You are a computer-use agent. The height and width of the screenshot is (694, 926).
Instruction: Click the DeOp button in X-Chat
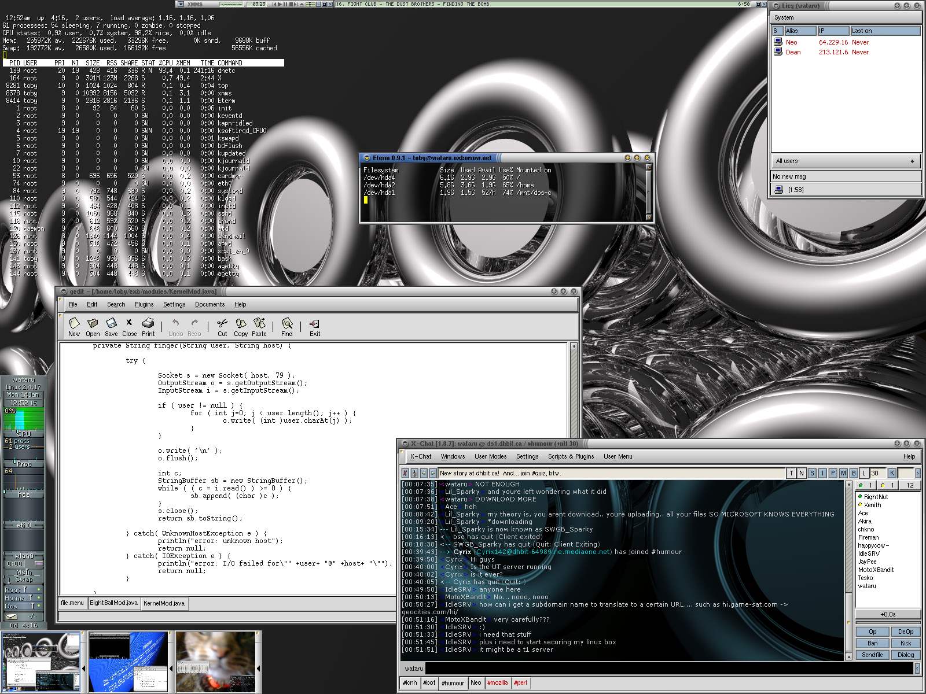point(906,632)
